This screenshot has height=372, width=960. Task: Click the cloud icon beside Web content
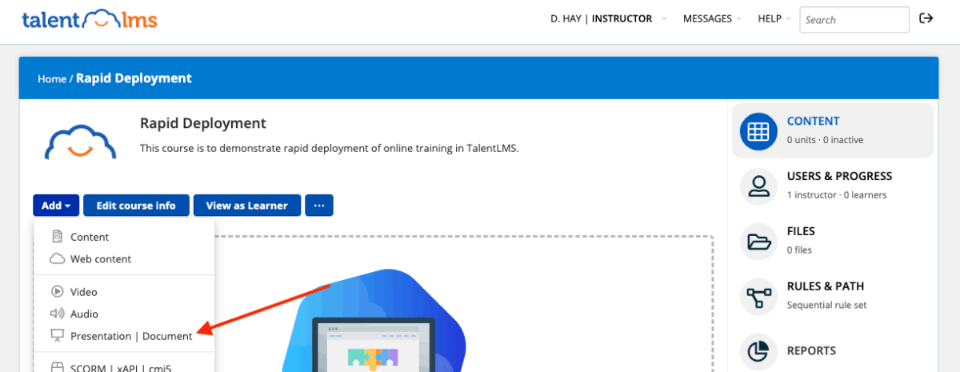57,259
